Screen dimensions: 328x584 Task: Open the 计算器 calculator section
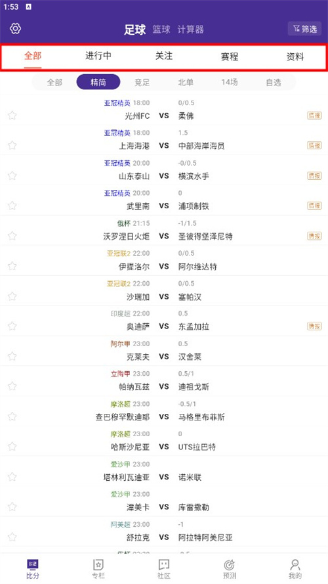pyautogui.click(x=191, y=30)
